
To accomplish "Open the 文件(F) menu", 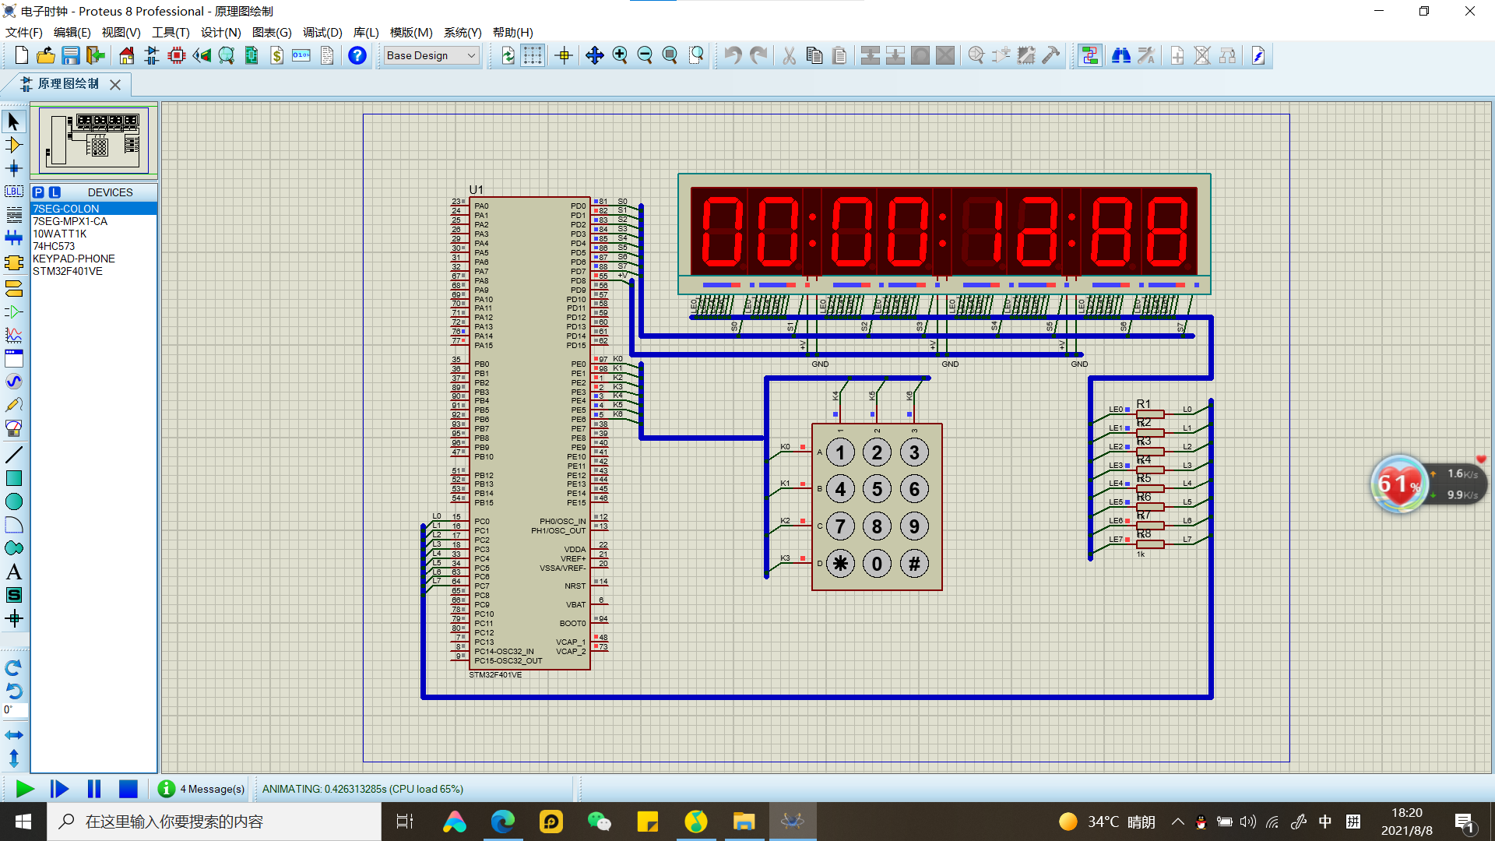I will point(24,32).
